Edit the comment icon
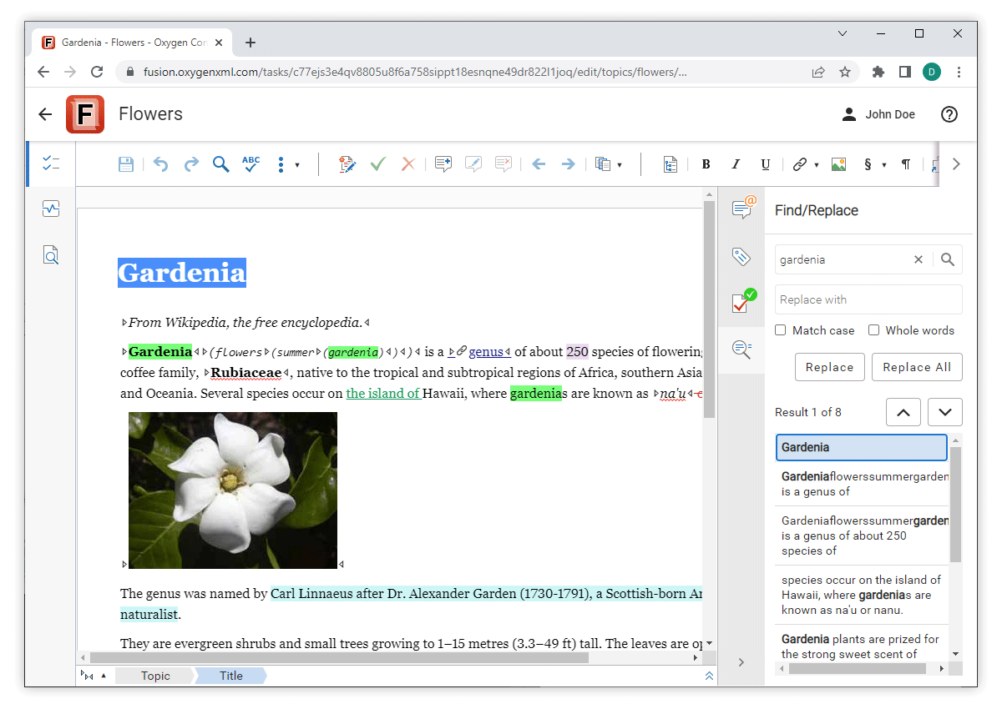The height and width of the screenshot is (709, 1002). click(473, 164)
